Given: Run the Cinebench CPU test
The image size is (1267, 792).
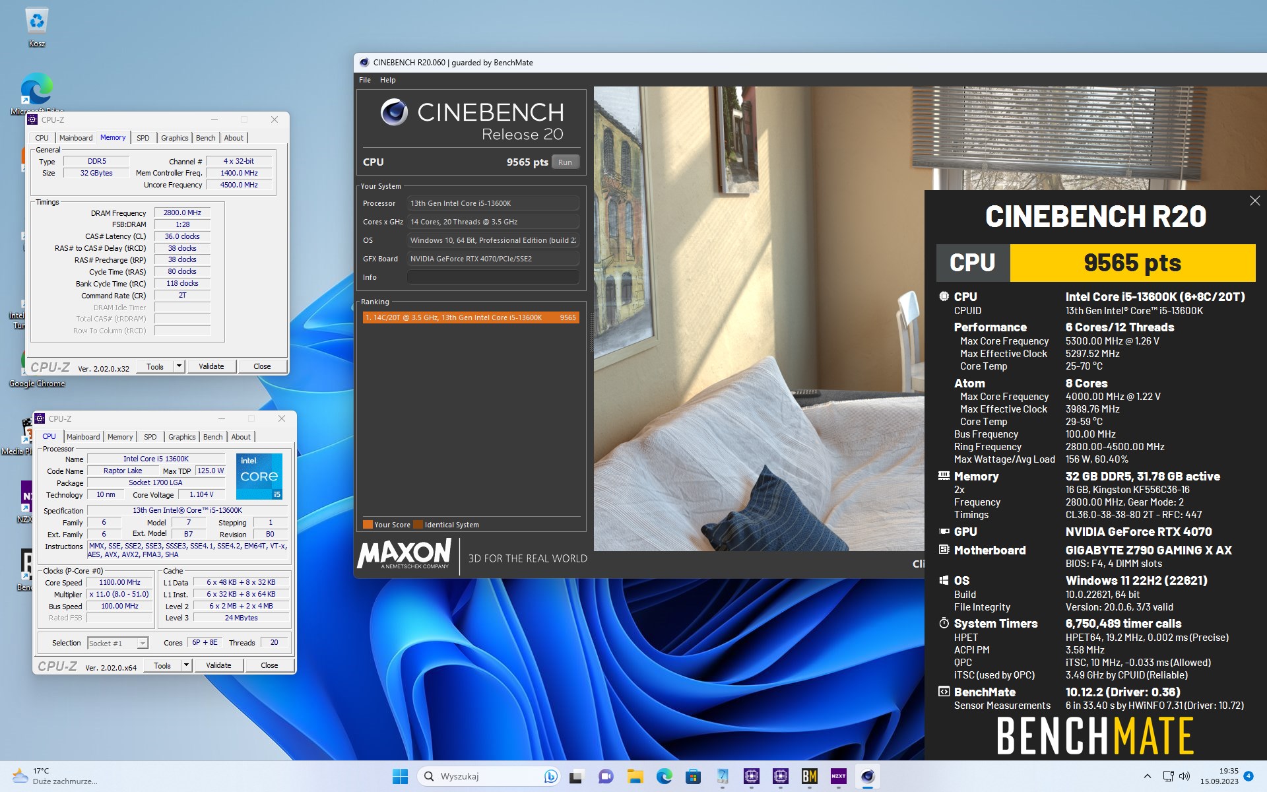Looking at the screenshot, I should tap(565, 162).
